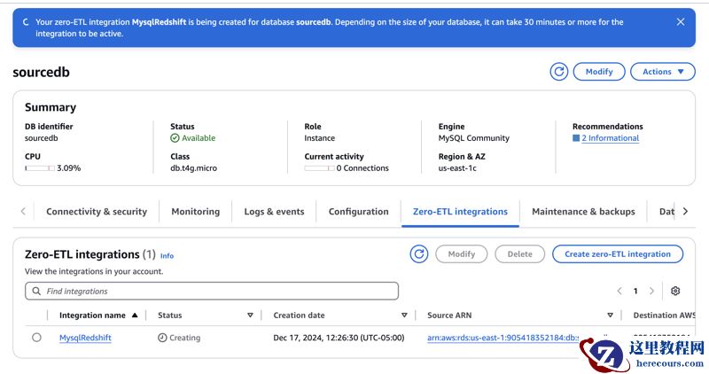Click page number 1 in pagination
The image size is (709, 374).
[635, 291]
